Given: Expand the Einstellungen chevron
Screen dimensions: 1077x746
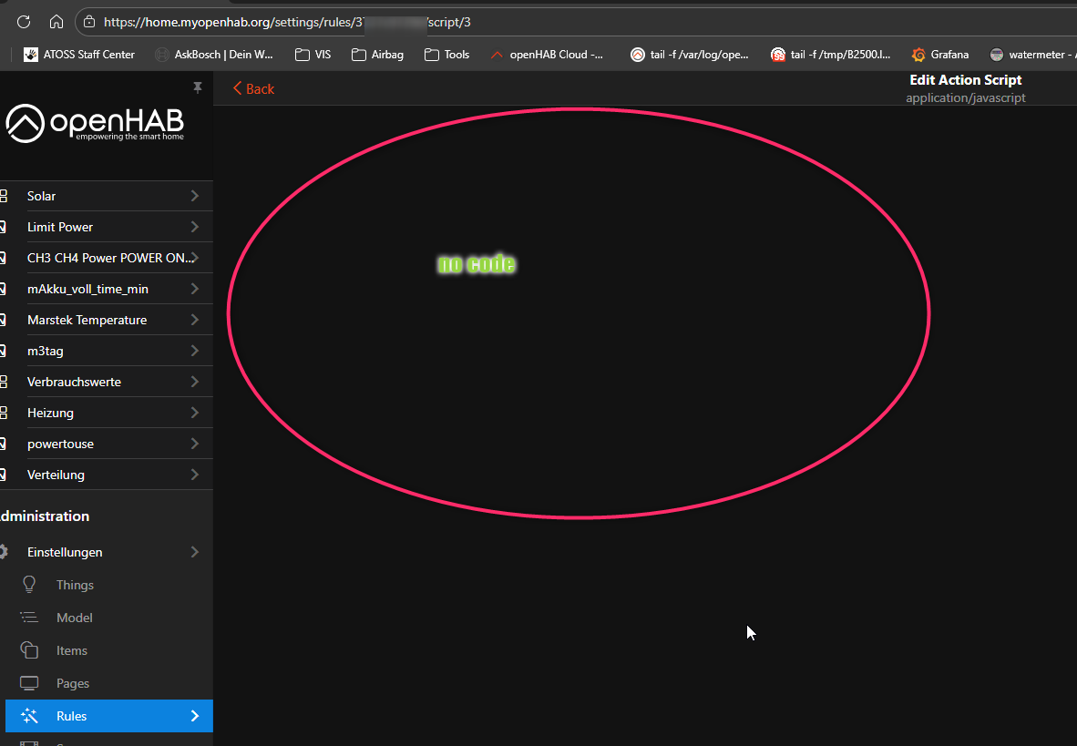Looking at the screenshot, I should point(194,552).
